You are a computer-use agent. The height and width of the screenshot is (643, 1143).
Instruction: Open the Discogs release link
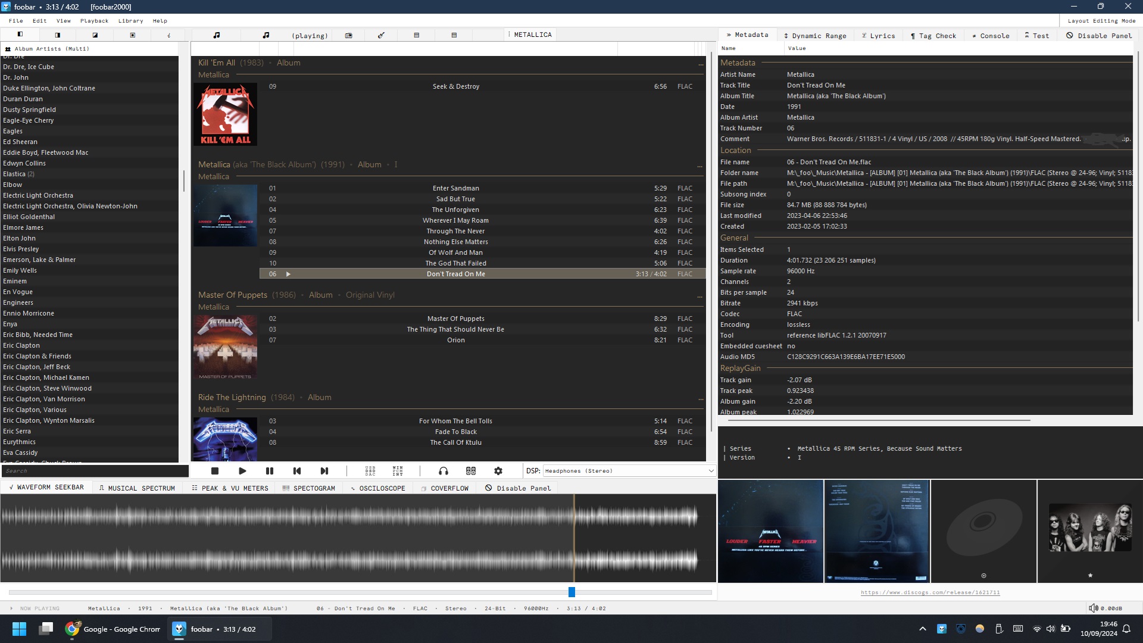930,592
